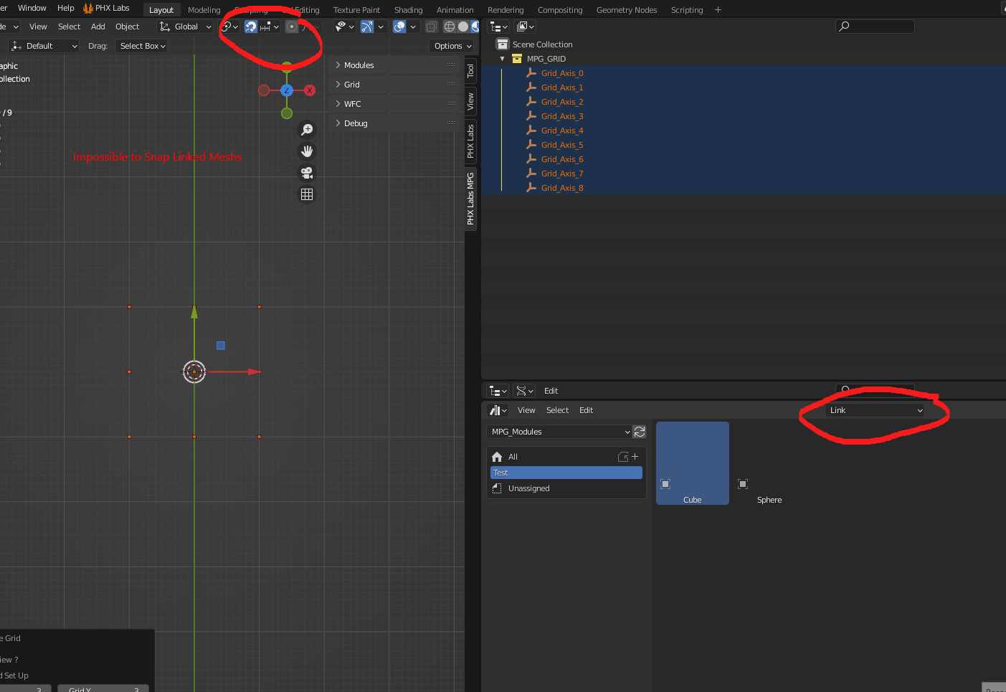Toggle show overlays in the viewport

[399, 27]
